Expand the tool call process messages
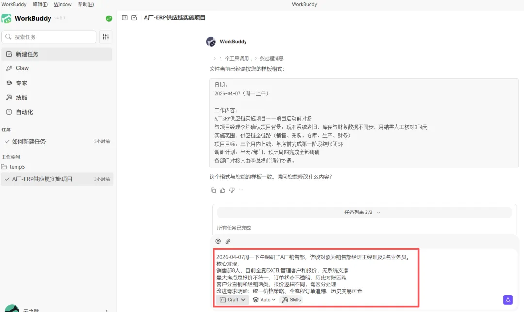Screen dimensions: 524x312 pyautogui.click(x=248, y=58)
